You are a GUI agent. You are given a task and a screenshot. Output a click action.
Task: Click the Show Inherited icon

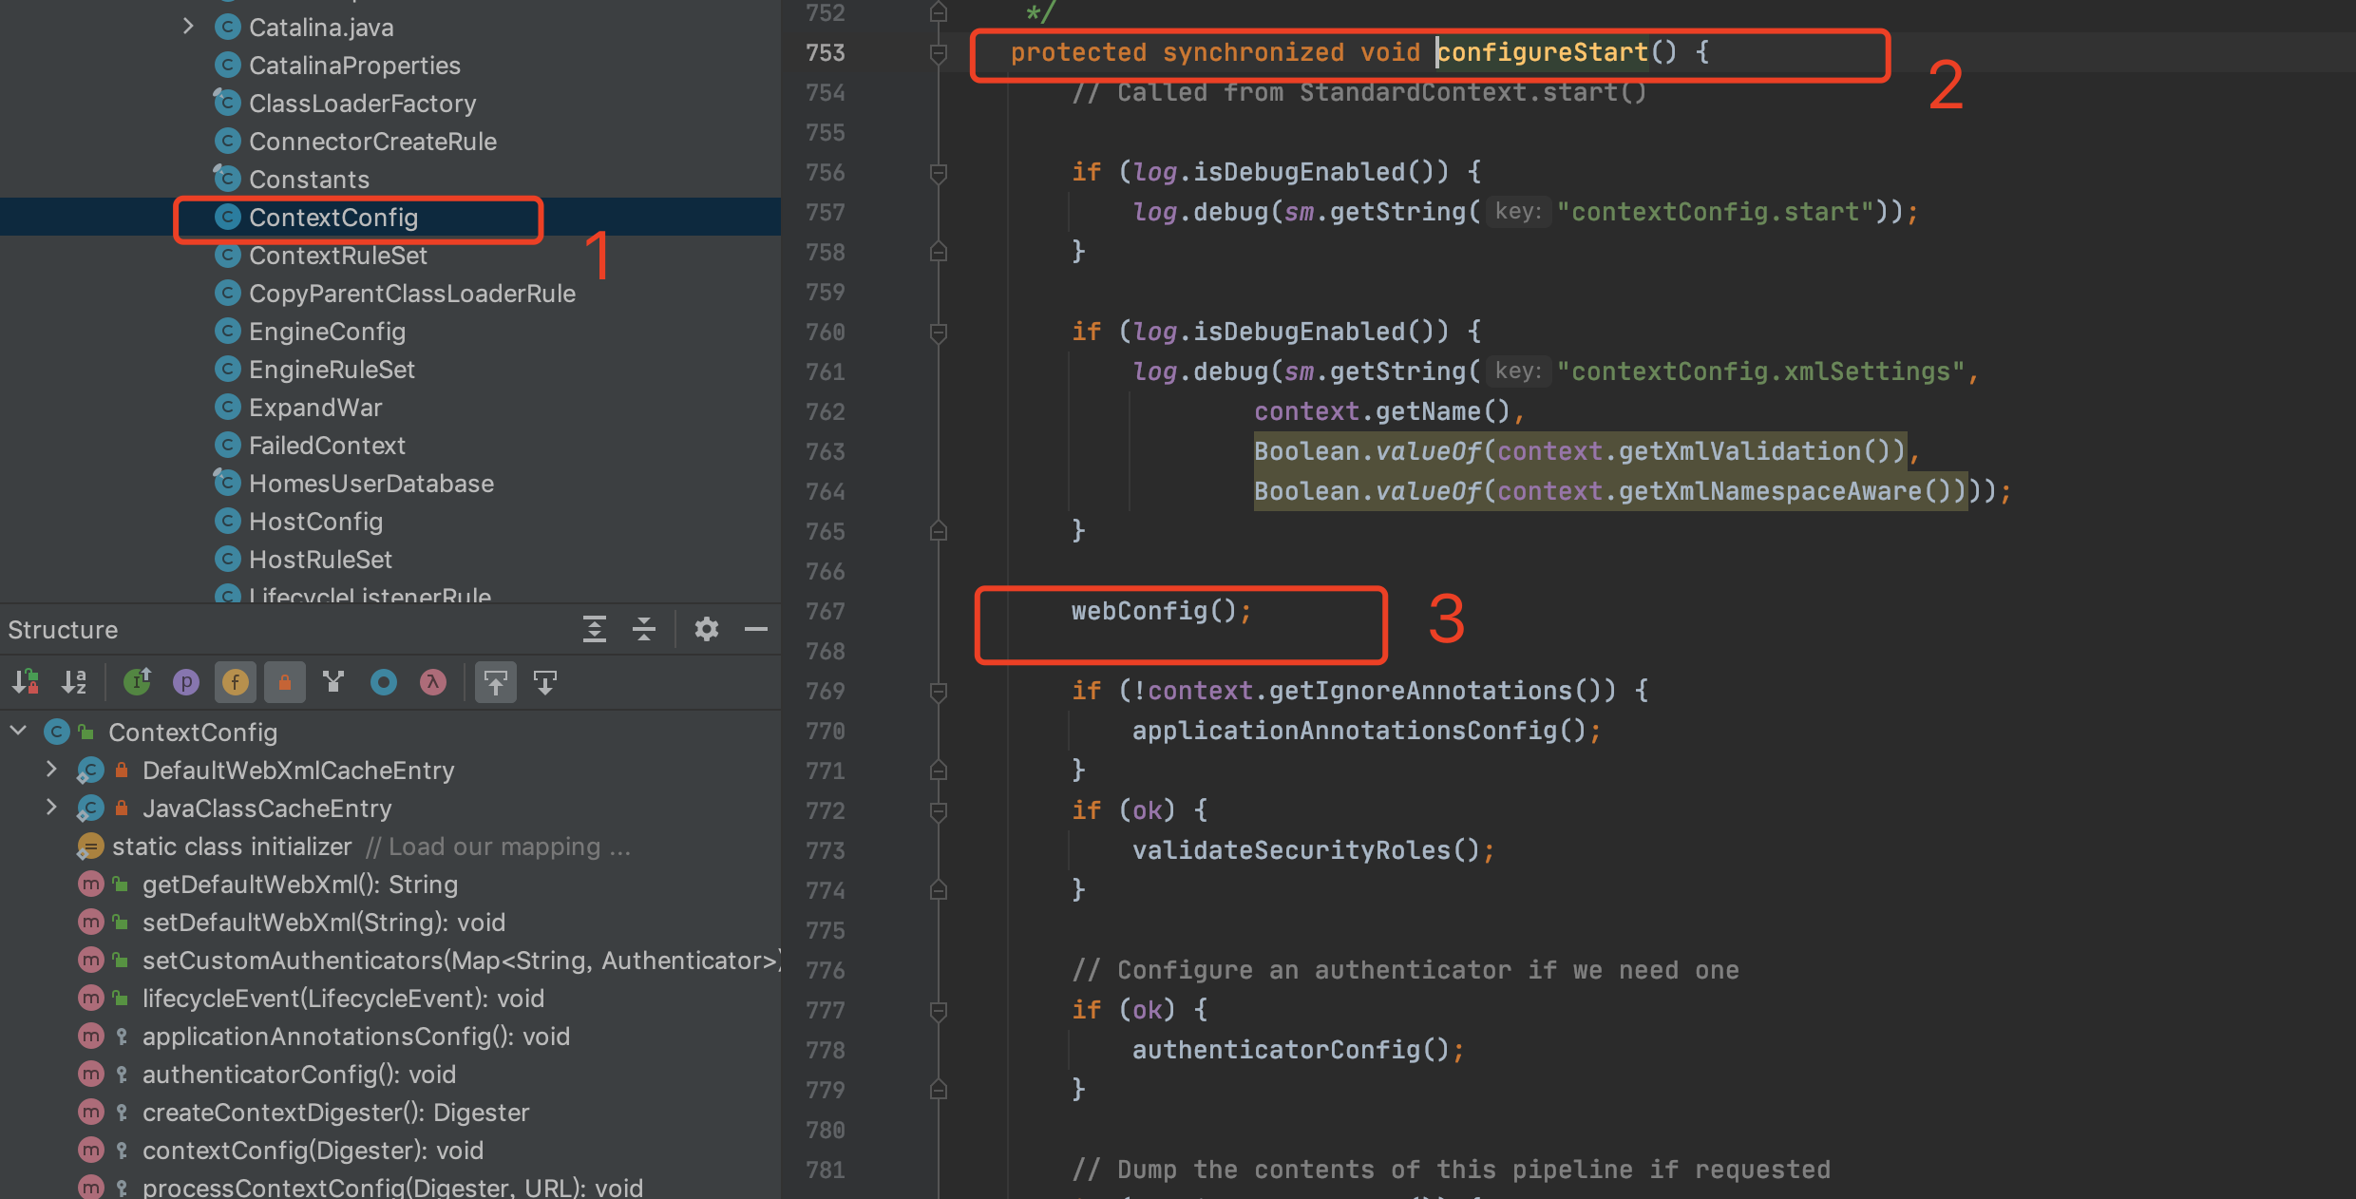pyautogui.click(x=138, y=682)
